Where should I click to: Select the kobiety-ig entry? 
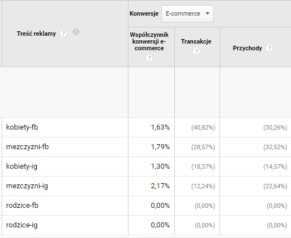pyautogui.click(x=22, y=166)
